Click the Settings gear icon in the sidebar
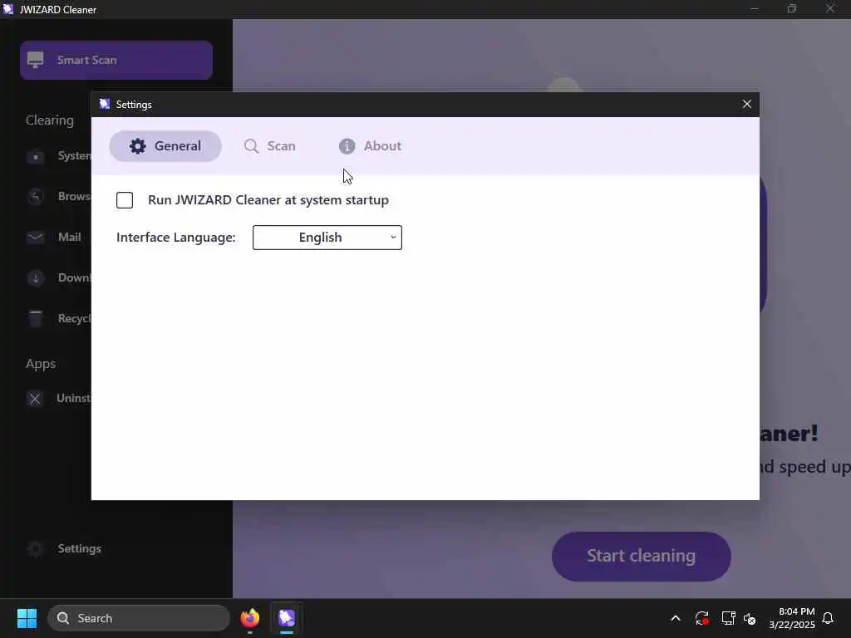The width and height of the screenshot is (851, 638). [x=36, y=549]
